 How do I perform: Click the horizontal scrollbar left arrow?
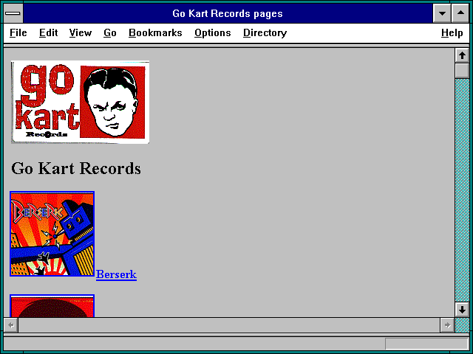(x=11, y=325)
